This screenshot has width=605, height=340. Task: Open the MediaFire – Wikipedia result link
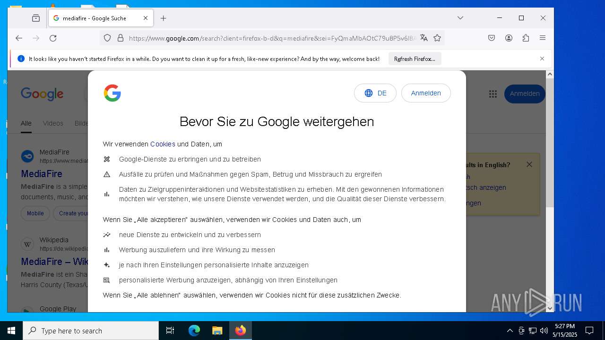54,262
